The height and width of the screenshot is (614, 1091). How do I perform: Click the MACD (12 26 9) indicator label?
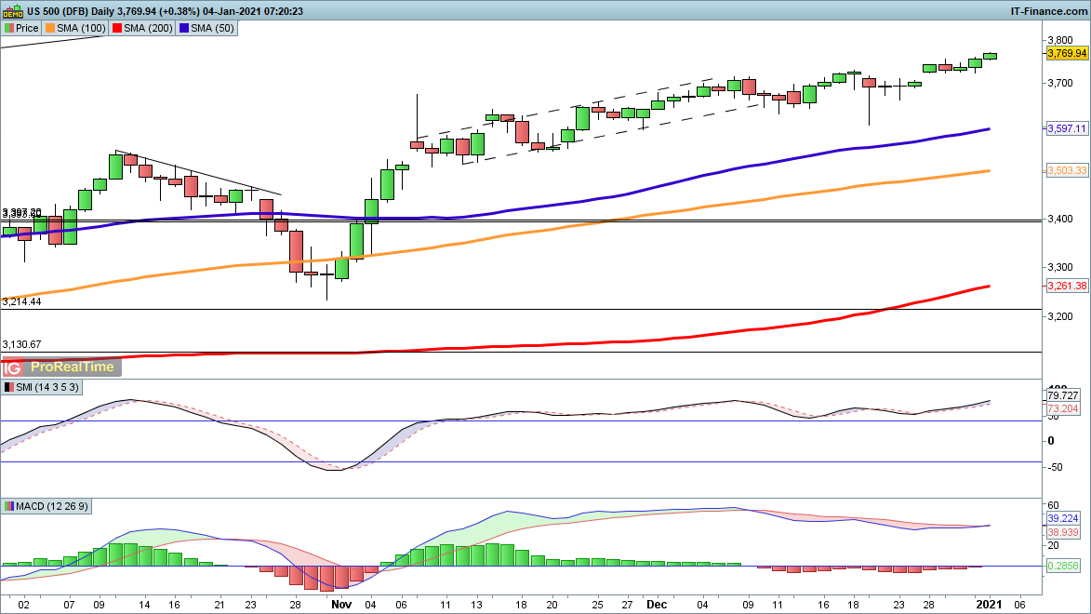[48, 506]
